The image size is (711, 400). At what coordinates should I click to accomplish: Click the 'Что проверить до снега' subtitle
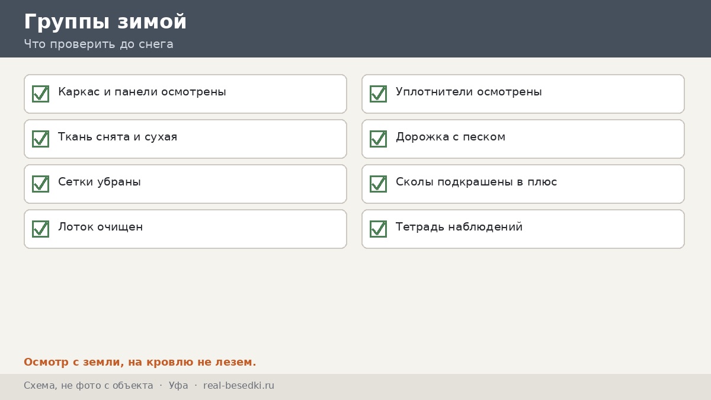click(98, 44)
